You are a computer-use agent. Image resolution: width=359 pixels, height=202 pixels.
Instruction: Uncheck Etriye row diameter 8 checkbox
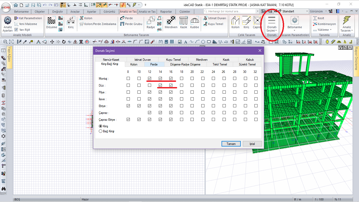[x=128, y=106]
